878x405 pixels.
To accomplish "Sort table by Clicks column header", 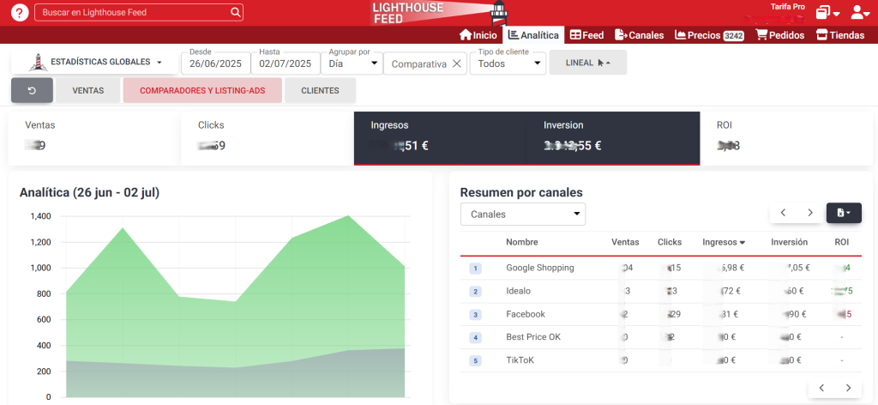I will pos(670,242).
